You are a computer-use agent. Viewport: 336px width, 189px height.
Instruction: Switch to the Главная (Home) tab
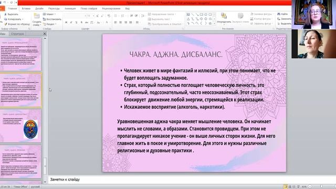coord(13,8)
